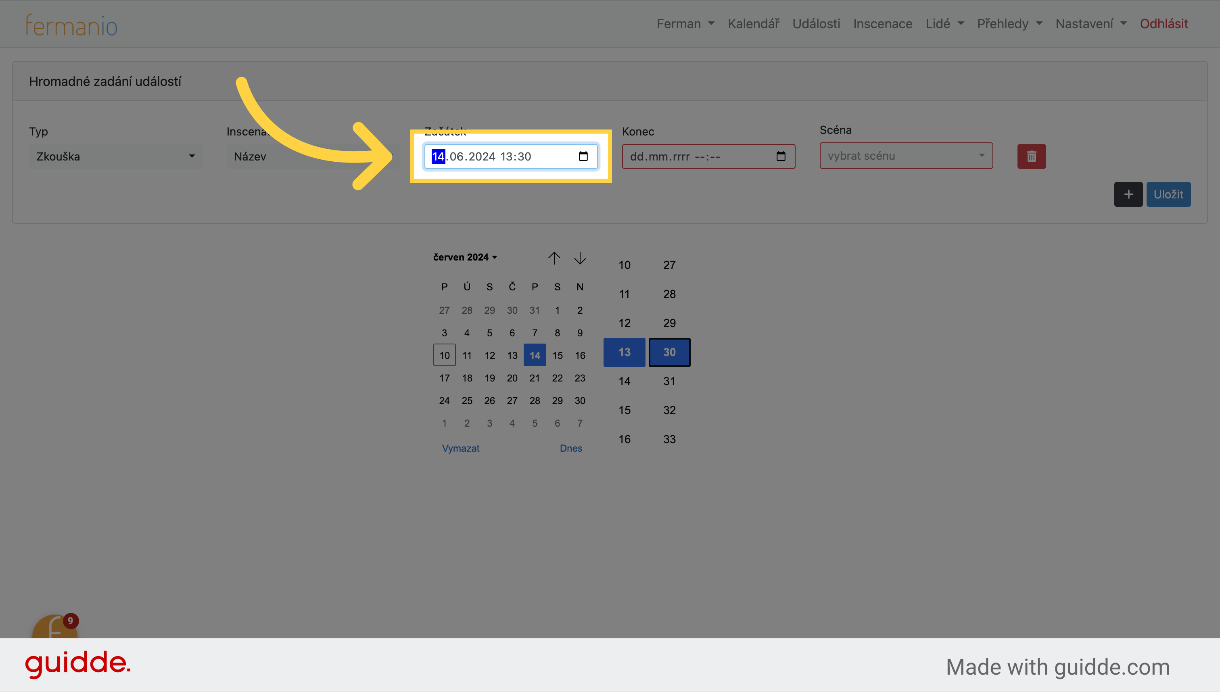The width and height of the screenshot is (1220, 692).
Task: Expand the Ferman menu
Action: pyautogui.click(x=685, y=24)
